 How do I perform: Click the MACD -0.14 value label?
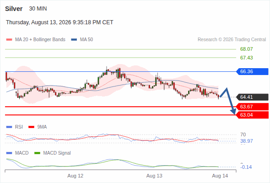(246, 167)
